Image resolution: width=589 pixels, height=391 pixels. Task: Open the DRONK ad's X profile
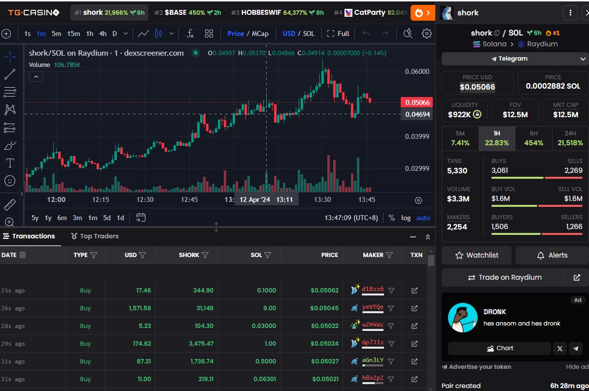(x=560, y=348)
